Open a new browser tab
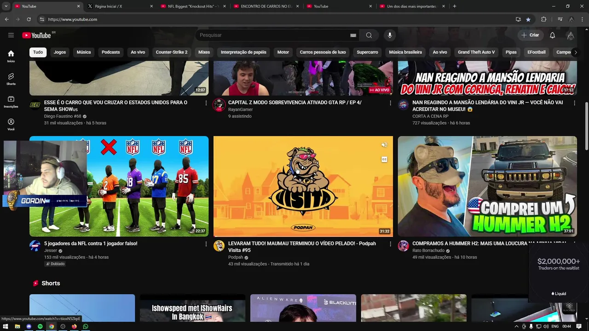The image size is (589, 331). [454, 6]
